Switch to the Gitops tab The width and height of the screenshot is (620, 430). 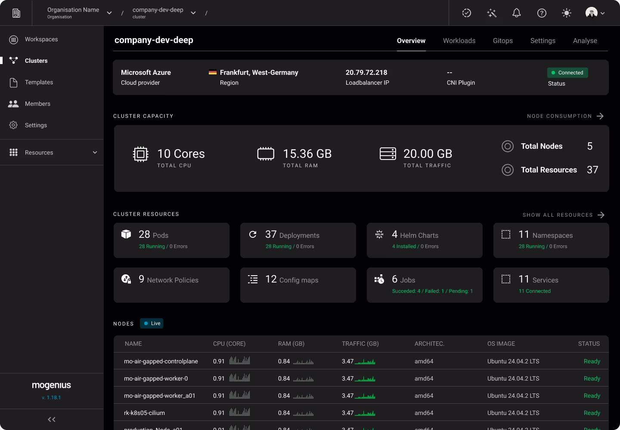502,41
